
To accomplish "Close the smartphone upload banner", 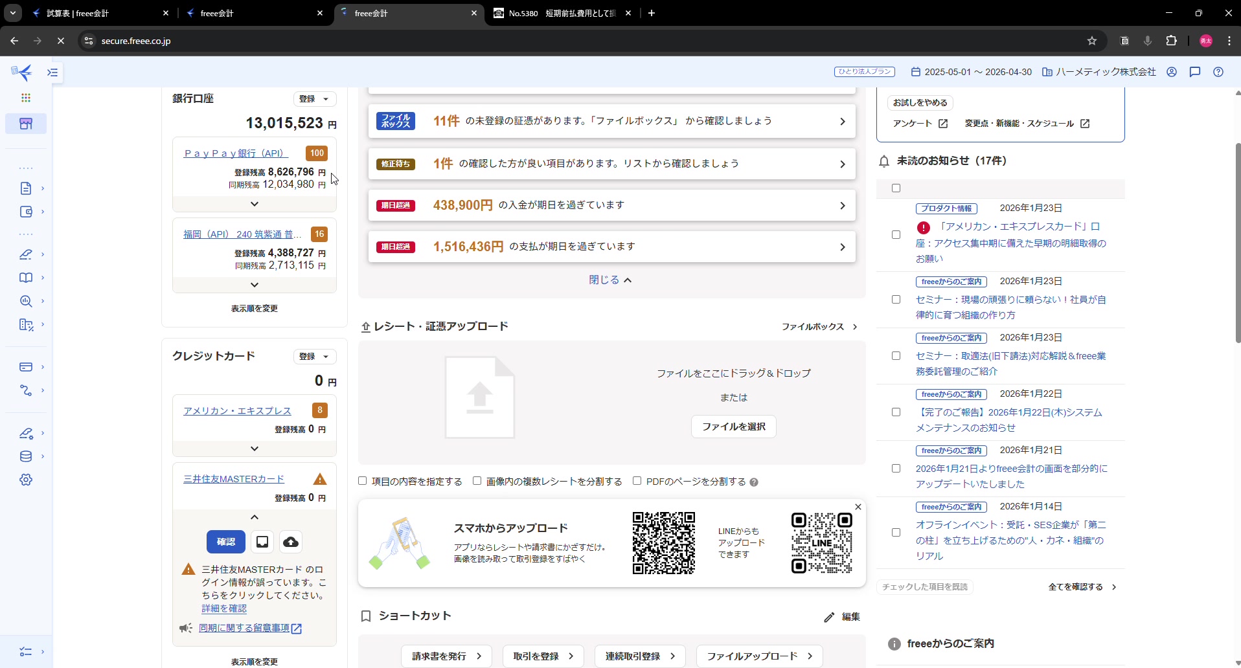I will (x=858, y=507).
